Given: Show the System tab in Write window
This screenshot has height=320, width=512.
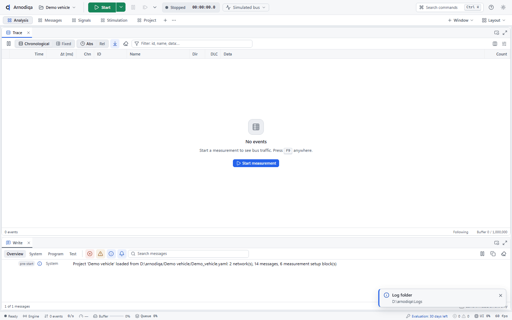Looking at the screenshot, I should click(x=36, y=254).
